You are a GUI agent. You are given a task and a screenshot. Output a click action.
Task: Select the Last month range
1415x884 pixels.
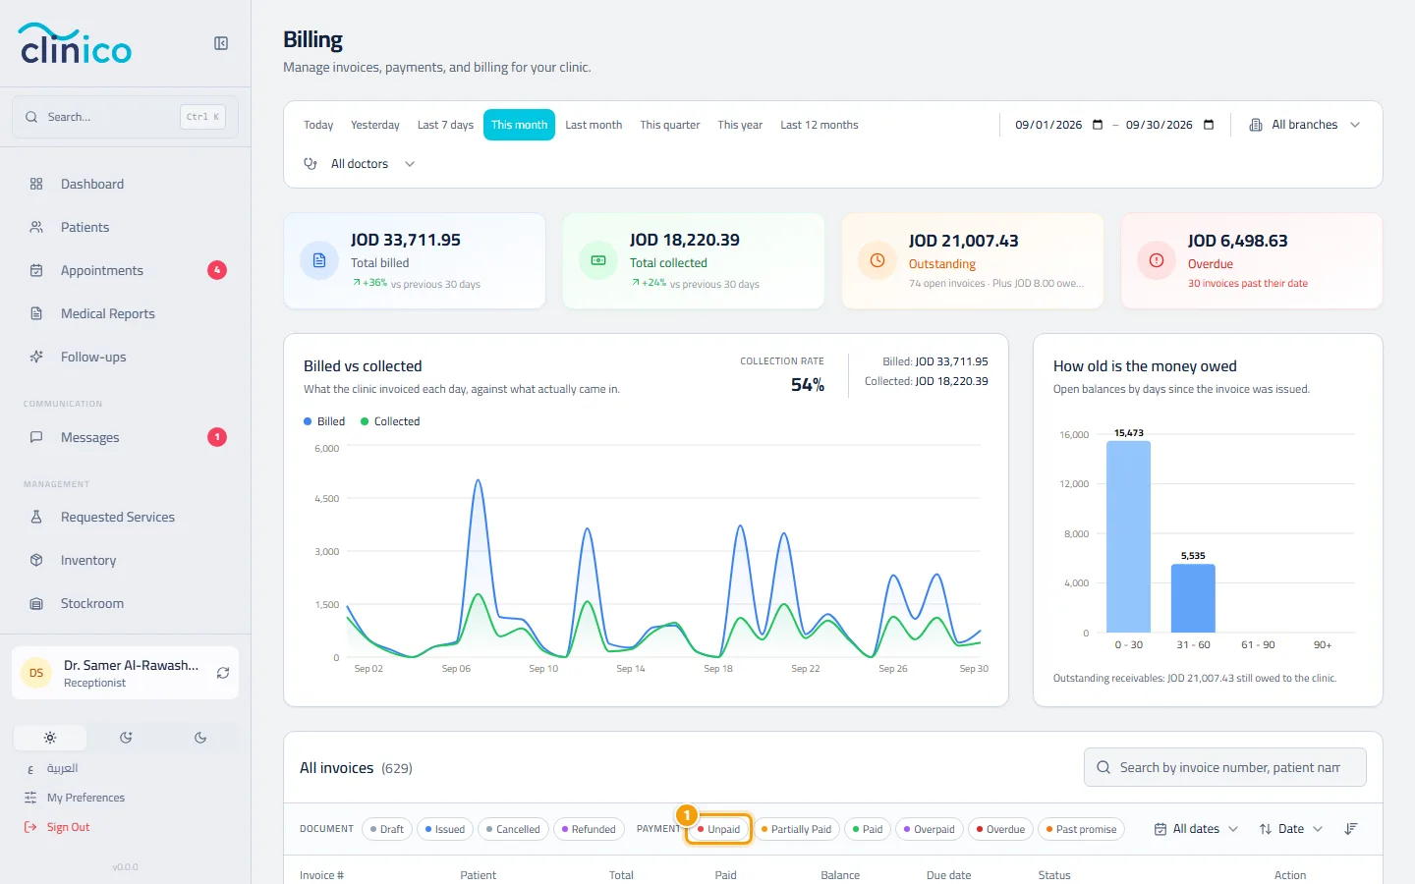(x=594, y=125)
